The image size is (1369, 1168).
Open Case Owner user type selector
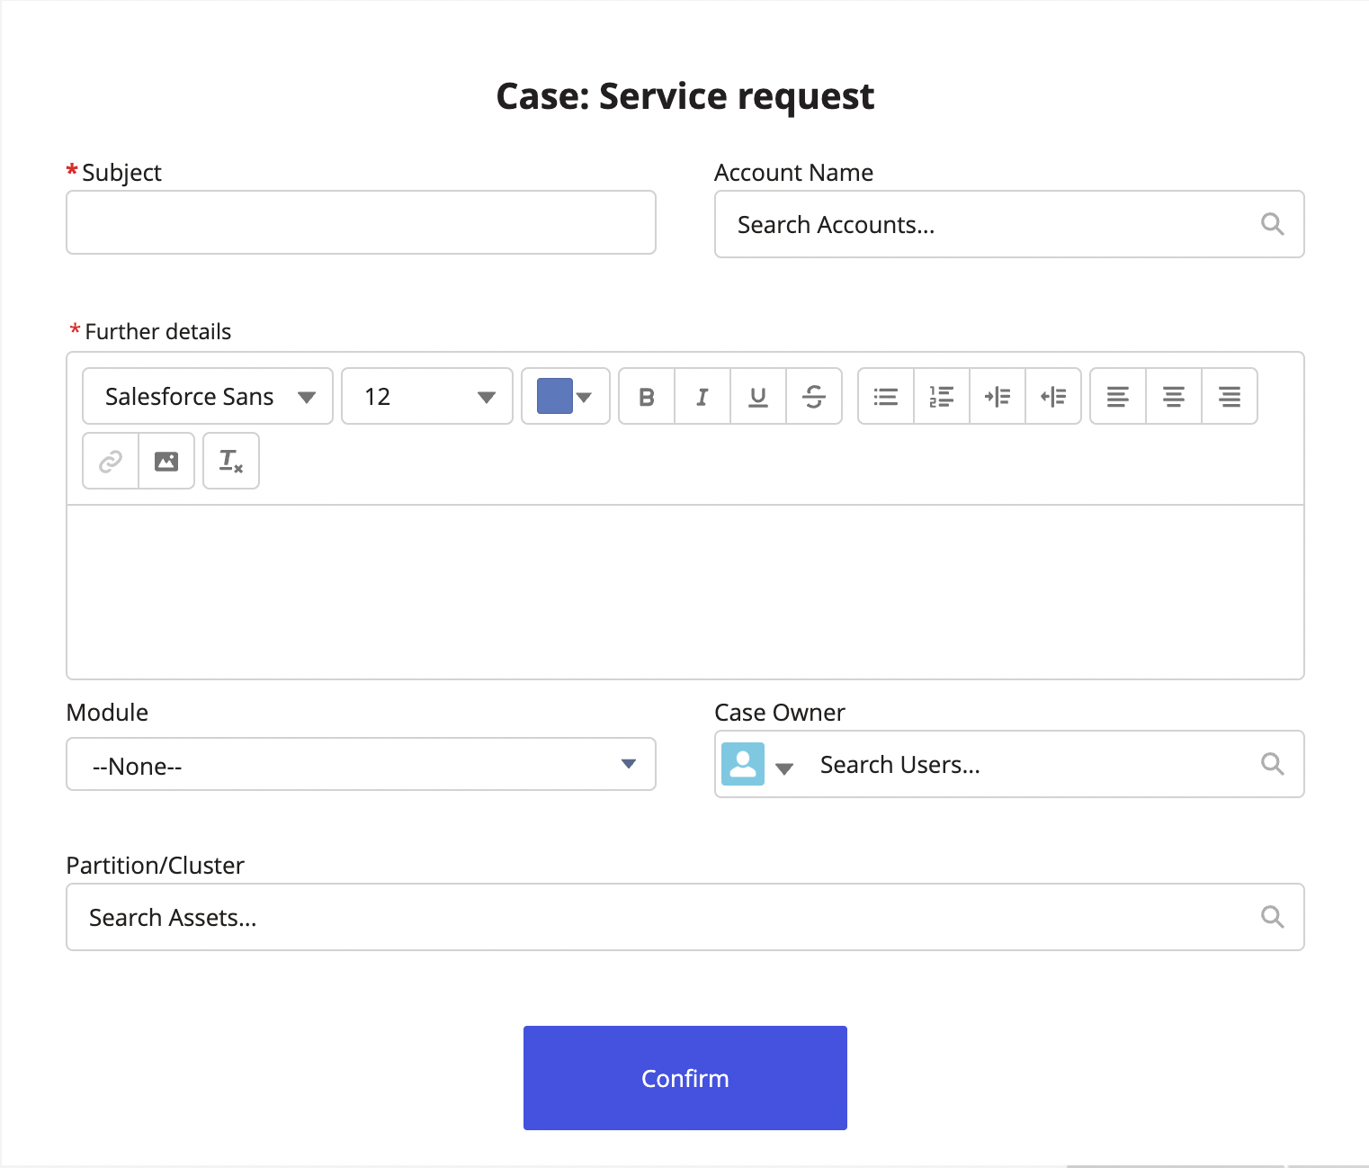click(x=758, y=766)
